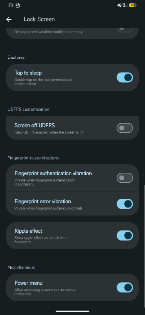Select the Ripple effect setting label
This screenshot has width=145, height=315.
(x=28, y=231)
